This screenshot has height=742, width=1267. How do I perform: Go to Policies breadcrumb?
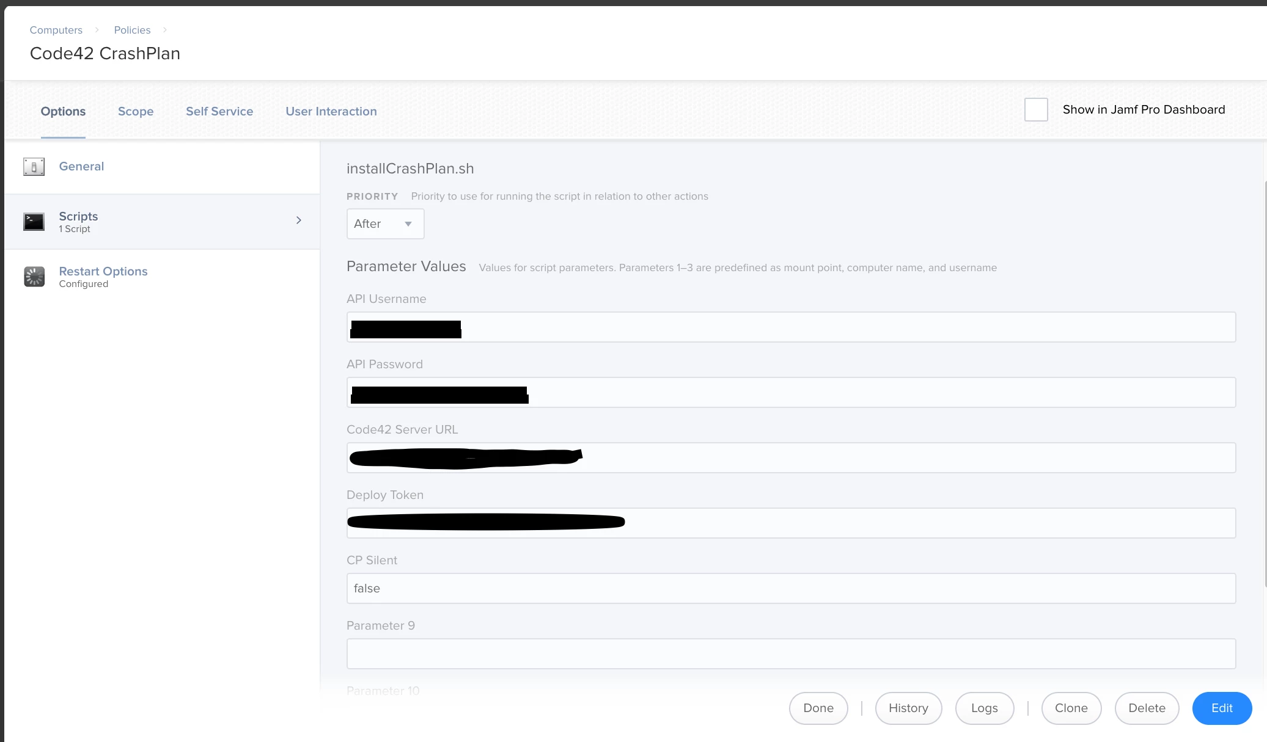(x=132, y=30)
